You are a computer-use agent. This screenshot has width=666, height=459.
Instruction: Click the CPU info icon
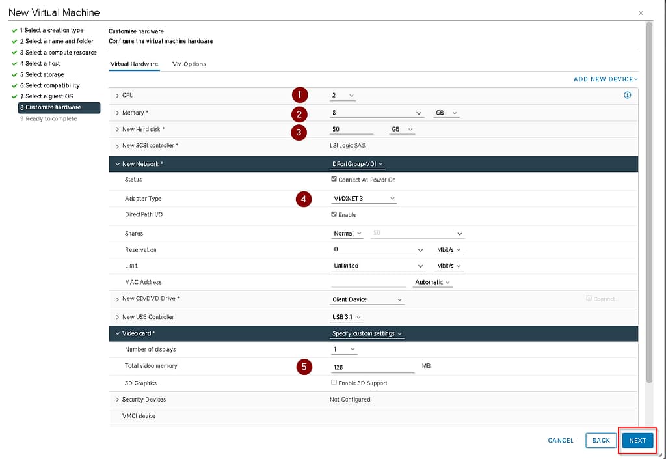click(x=628, y=95)
